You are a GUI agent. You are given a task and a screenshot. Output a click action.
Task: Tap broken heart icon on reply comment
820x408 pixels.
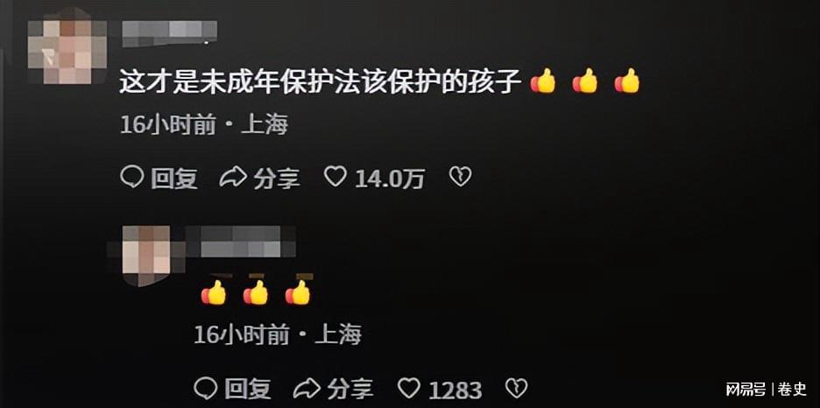(x=516, y=388)
